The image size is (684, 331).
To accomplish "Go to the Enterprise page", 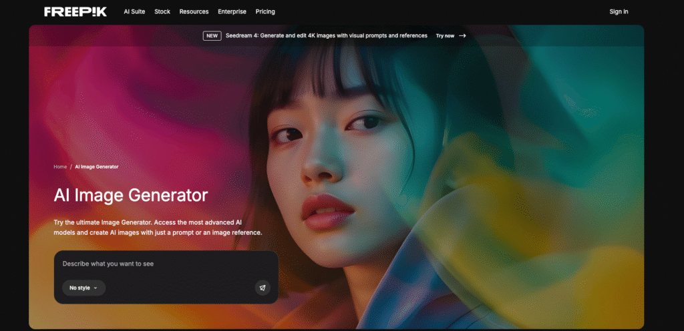I will (x=232, y=11).
